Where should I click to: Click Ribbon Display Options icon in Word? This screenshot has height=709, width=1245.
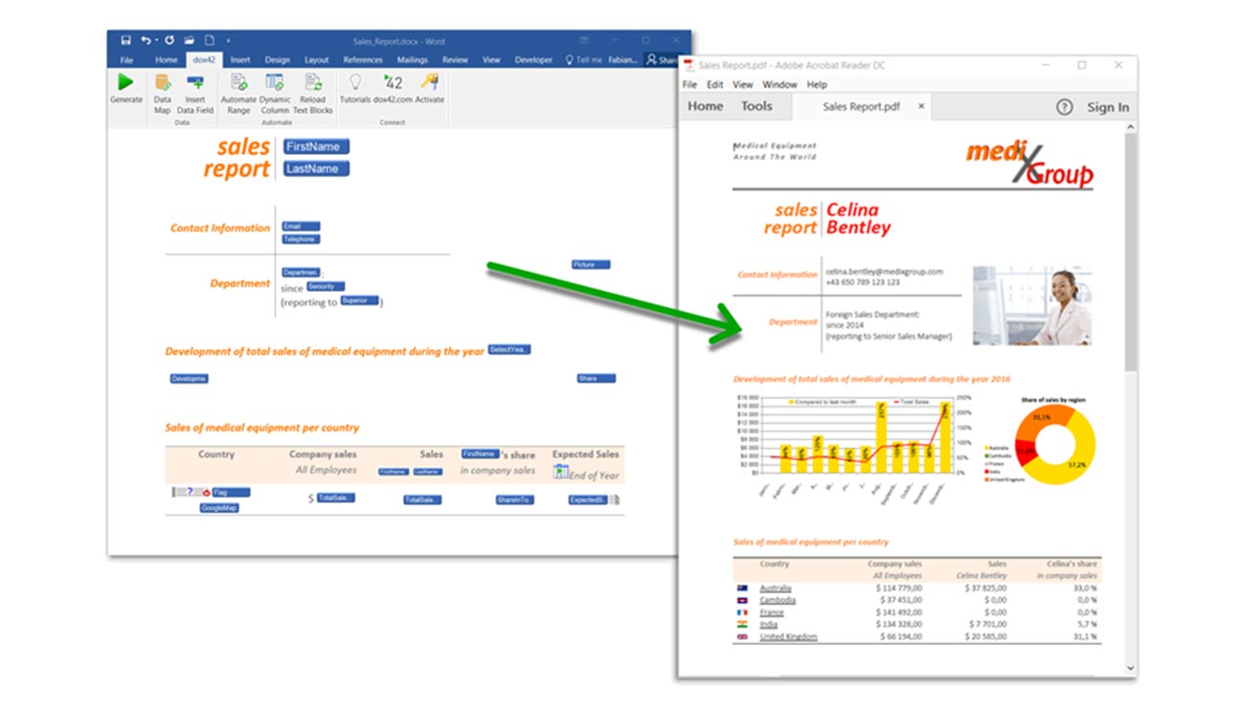(584, 40)
